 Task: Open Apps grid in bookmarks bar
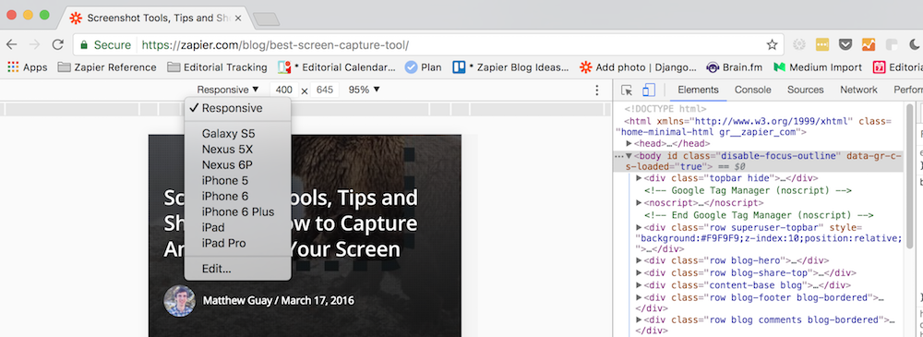pyautogui.click(x=27, y=67)
